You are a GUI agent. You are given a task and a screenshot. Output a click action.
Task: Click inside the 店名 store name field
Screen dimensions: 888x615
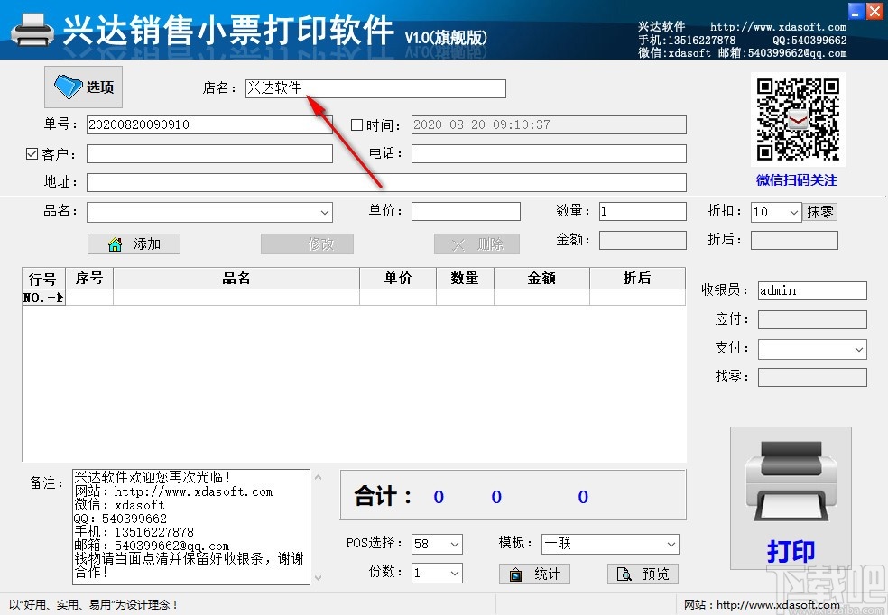pos(375,88)
